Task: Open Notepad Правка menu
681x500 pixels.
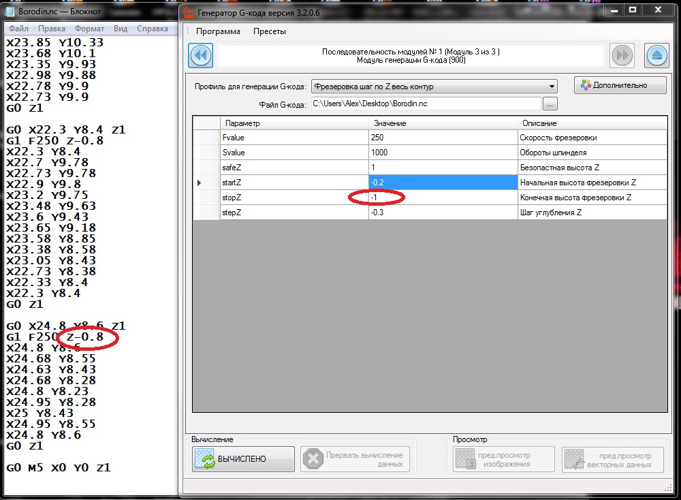Action: click(x=52, y=29)
